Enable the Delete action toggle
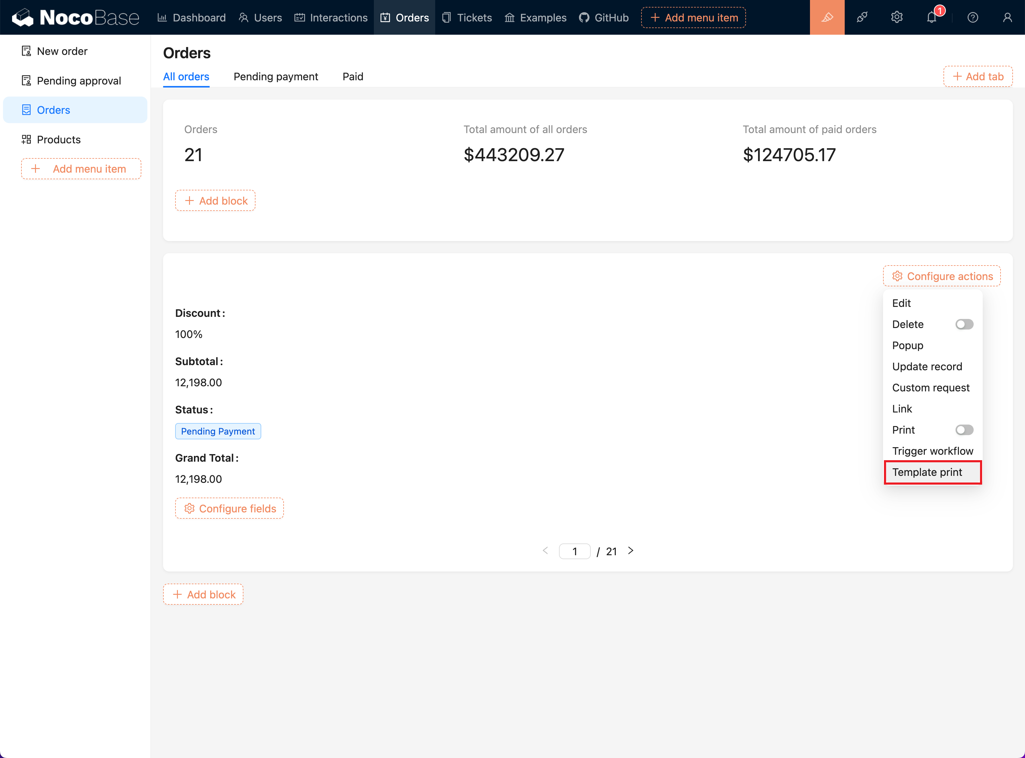The height and width of the screenshot is (758, 1025). click(964, 324)
